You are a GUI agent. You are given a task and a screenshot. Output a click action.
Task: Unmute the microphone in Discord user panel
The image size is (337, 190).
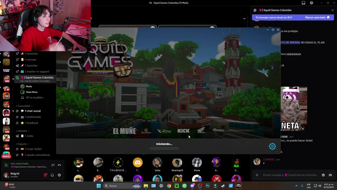[x=46, y=175]
